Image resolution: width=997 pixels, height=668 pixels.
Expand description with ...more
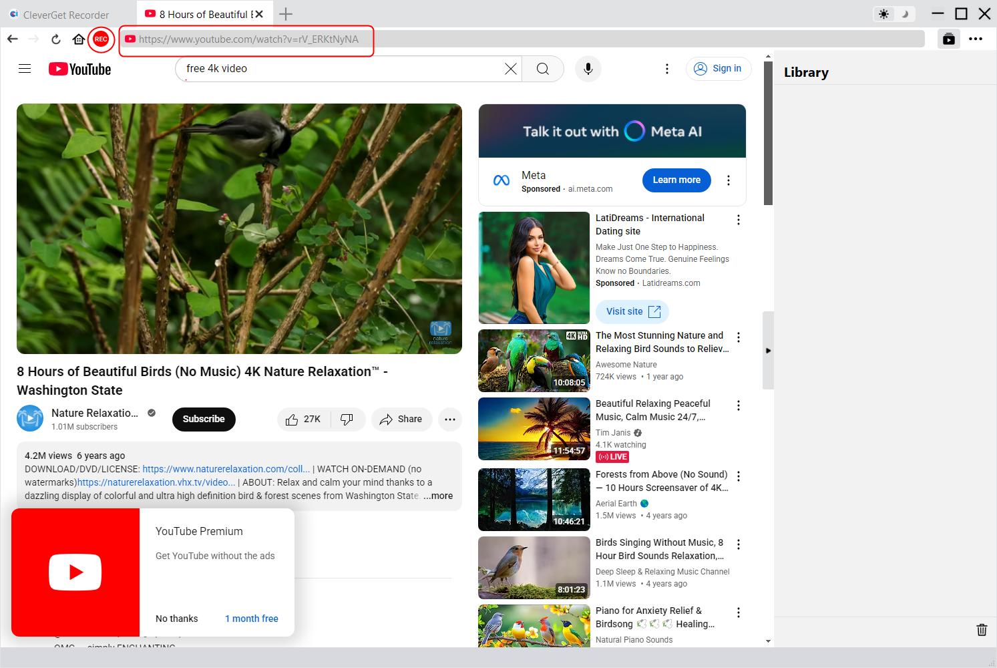point(438,496)
